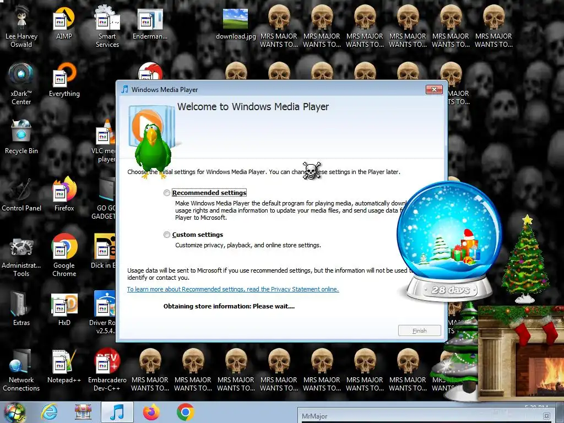Close the Windows Media Player dialog

(434, 90)
